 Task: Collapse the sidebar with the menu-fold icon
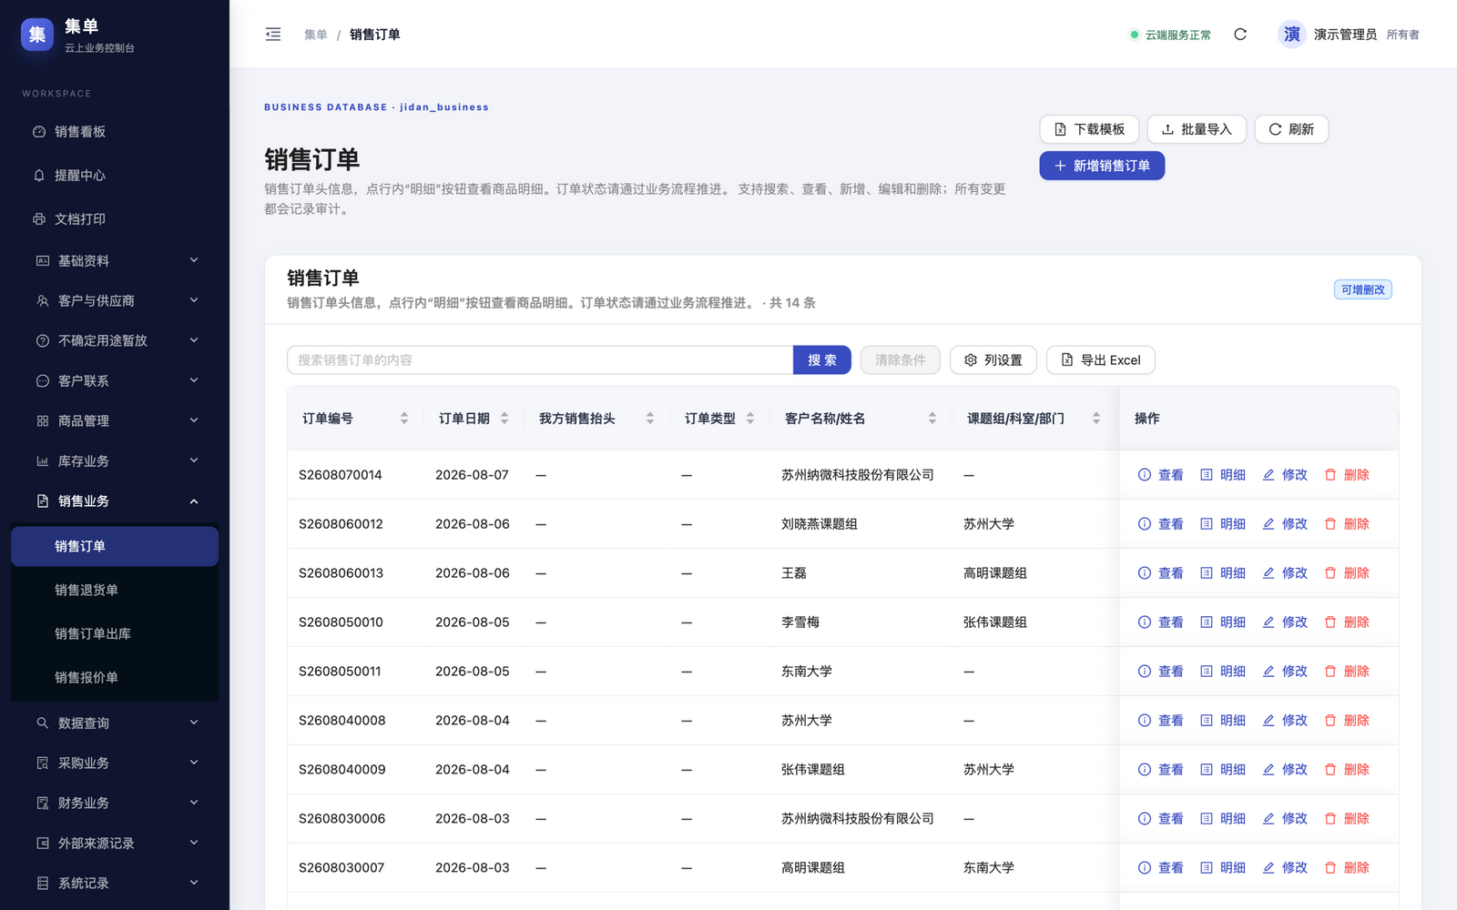coord(273,35)
